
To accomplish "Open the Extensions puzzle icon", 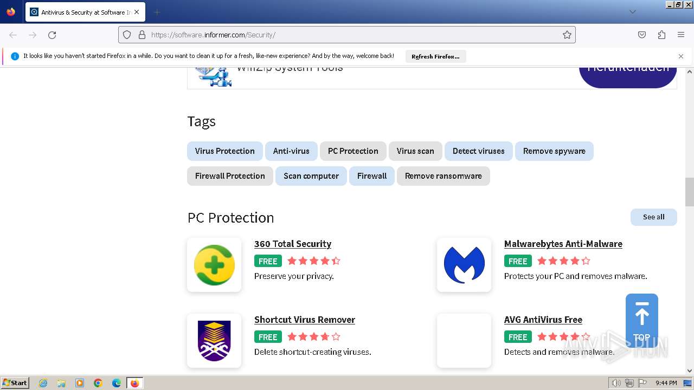I will [661, 35].
